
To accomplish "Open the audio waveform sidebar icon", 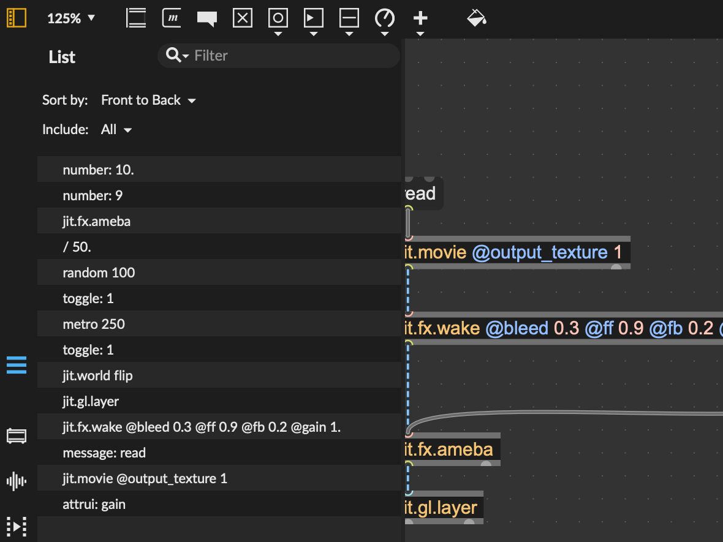I will (17, 481).
